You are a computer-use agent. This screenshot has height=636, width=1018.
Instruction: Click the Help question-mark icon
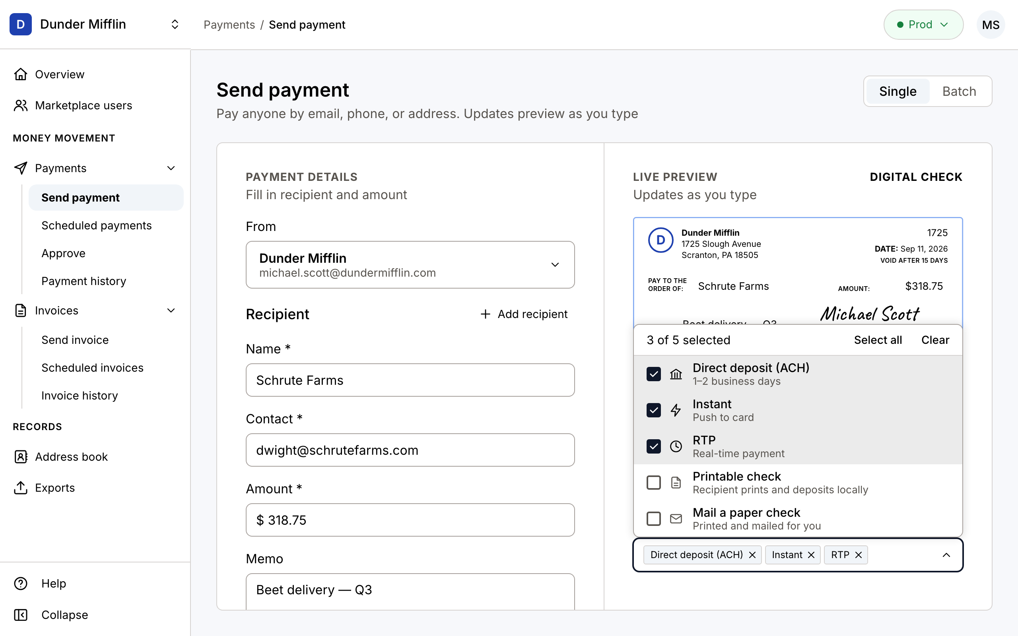point(21,584)
